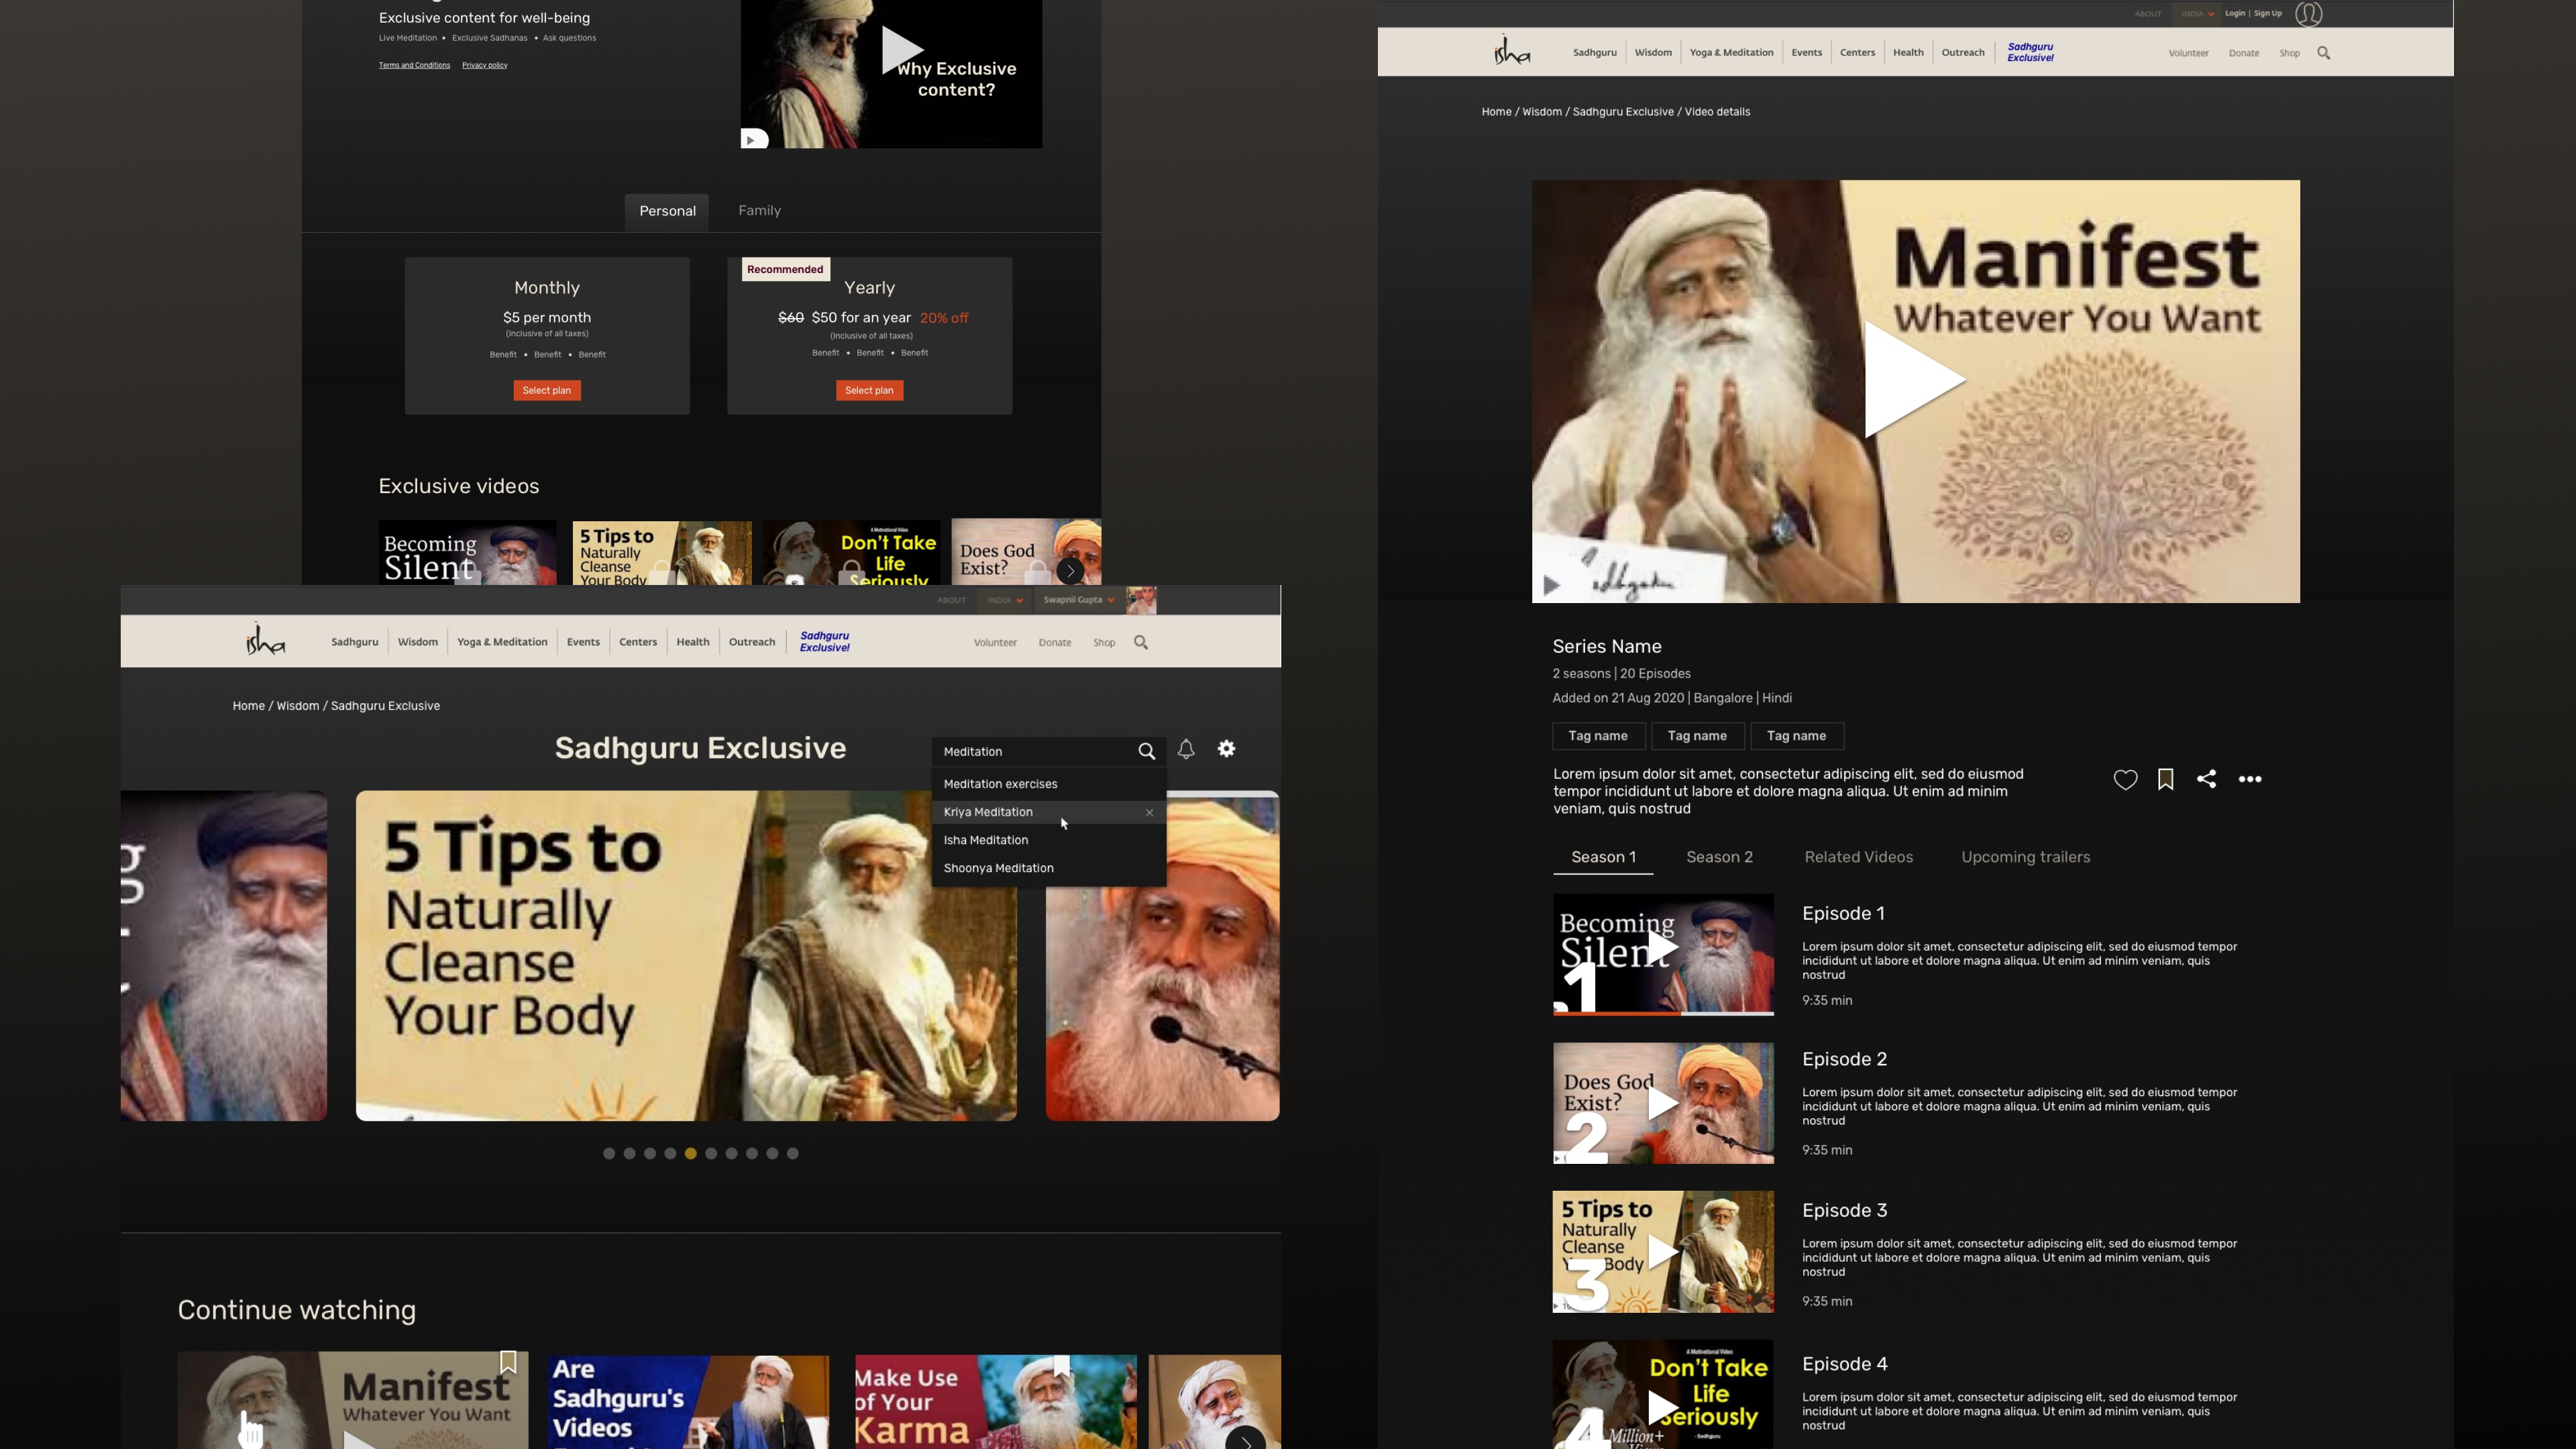Like the series with the heart icon

click(2125, 780)
